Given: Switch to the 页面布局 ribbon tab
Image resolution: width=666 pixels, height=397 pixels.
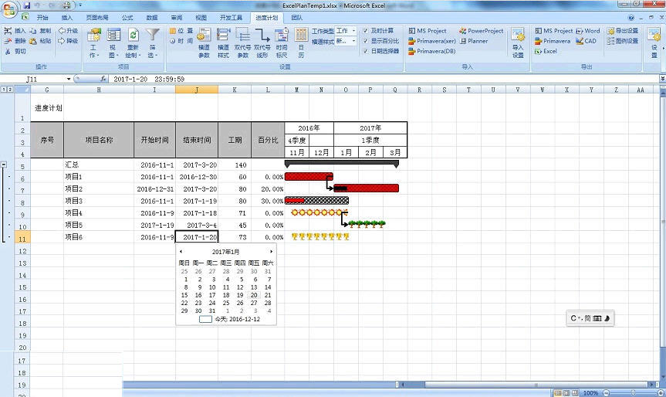Looking at the screenshot, I should [97, 18].
